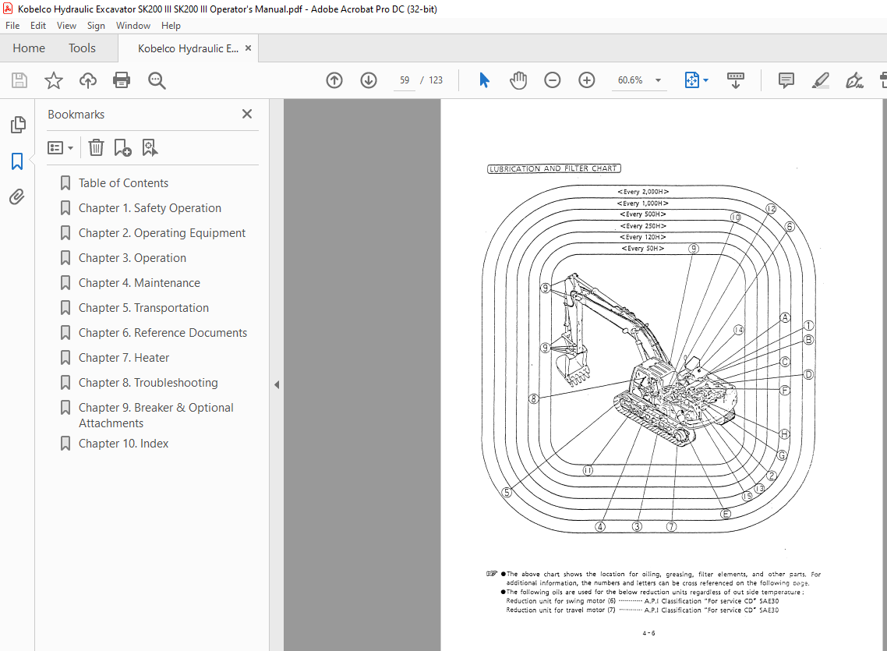Close the Bookmarks panel
Screen dimensions: 887x651
247,115
